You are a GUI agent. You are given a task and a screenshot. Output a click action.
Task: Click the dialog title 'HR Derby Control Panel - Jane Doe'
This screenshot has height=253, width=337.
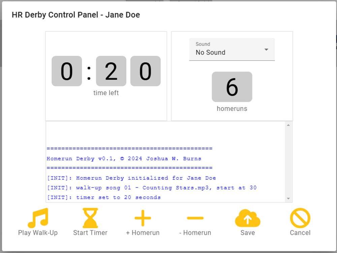coord(76,15)
